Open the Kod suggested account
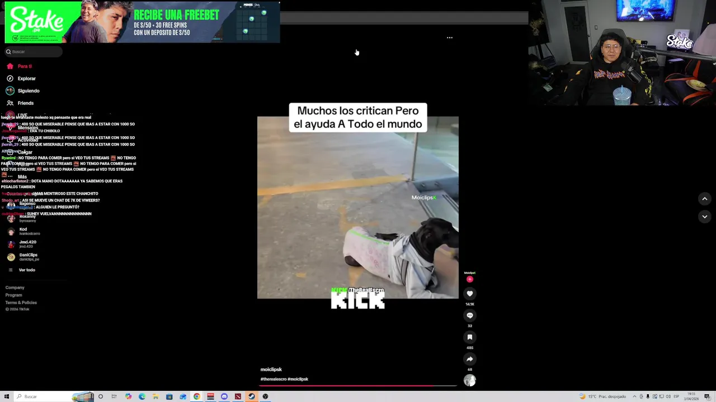 click(x=22, y=231)
